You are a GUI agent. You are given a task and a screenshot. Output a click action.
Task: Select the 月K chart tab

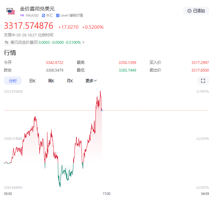point(70,81)
